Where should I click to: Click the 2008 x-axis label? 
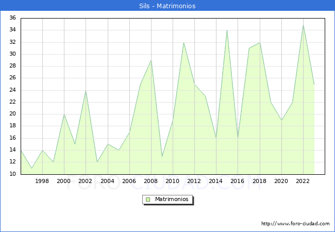tap(151, 181)
